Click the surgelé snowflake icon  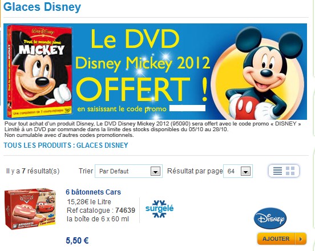pos(160,209)
